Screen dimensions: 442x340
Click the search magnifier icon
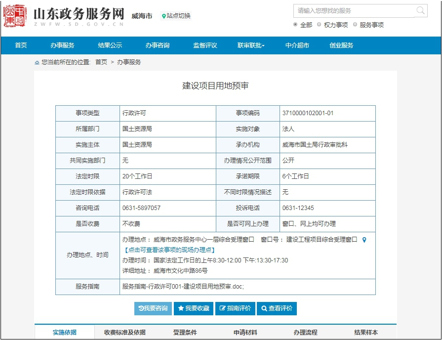(x=420, y=10)
